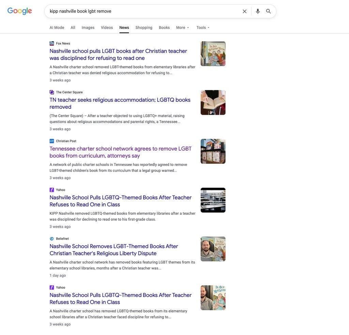The height and width of the screenshot is (335, 349).
Task: Click 'The Center Square' source name
Action: point(69,92)
